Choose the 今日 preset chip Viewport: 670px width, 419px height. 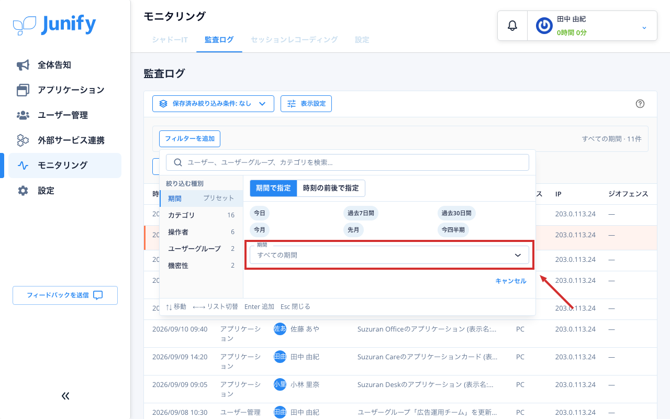tap(260, 213)
